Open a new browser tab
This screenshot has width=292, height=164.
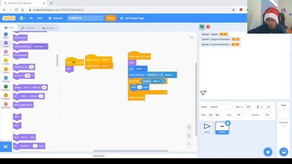[x=51, y=3]
